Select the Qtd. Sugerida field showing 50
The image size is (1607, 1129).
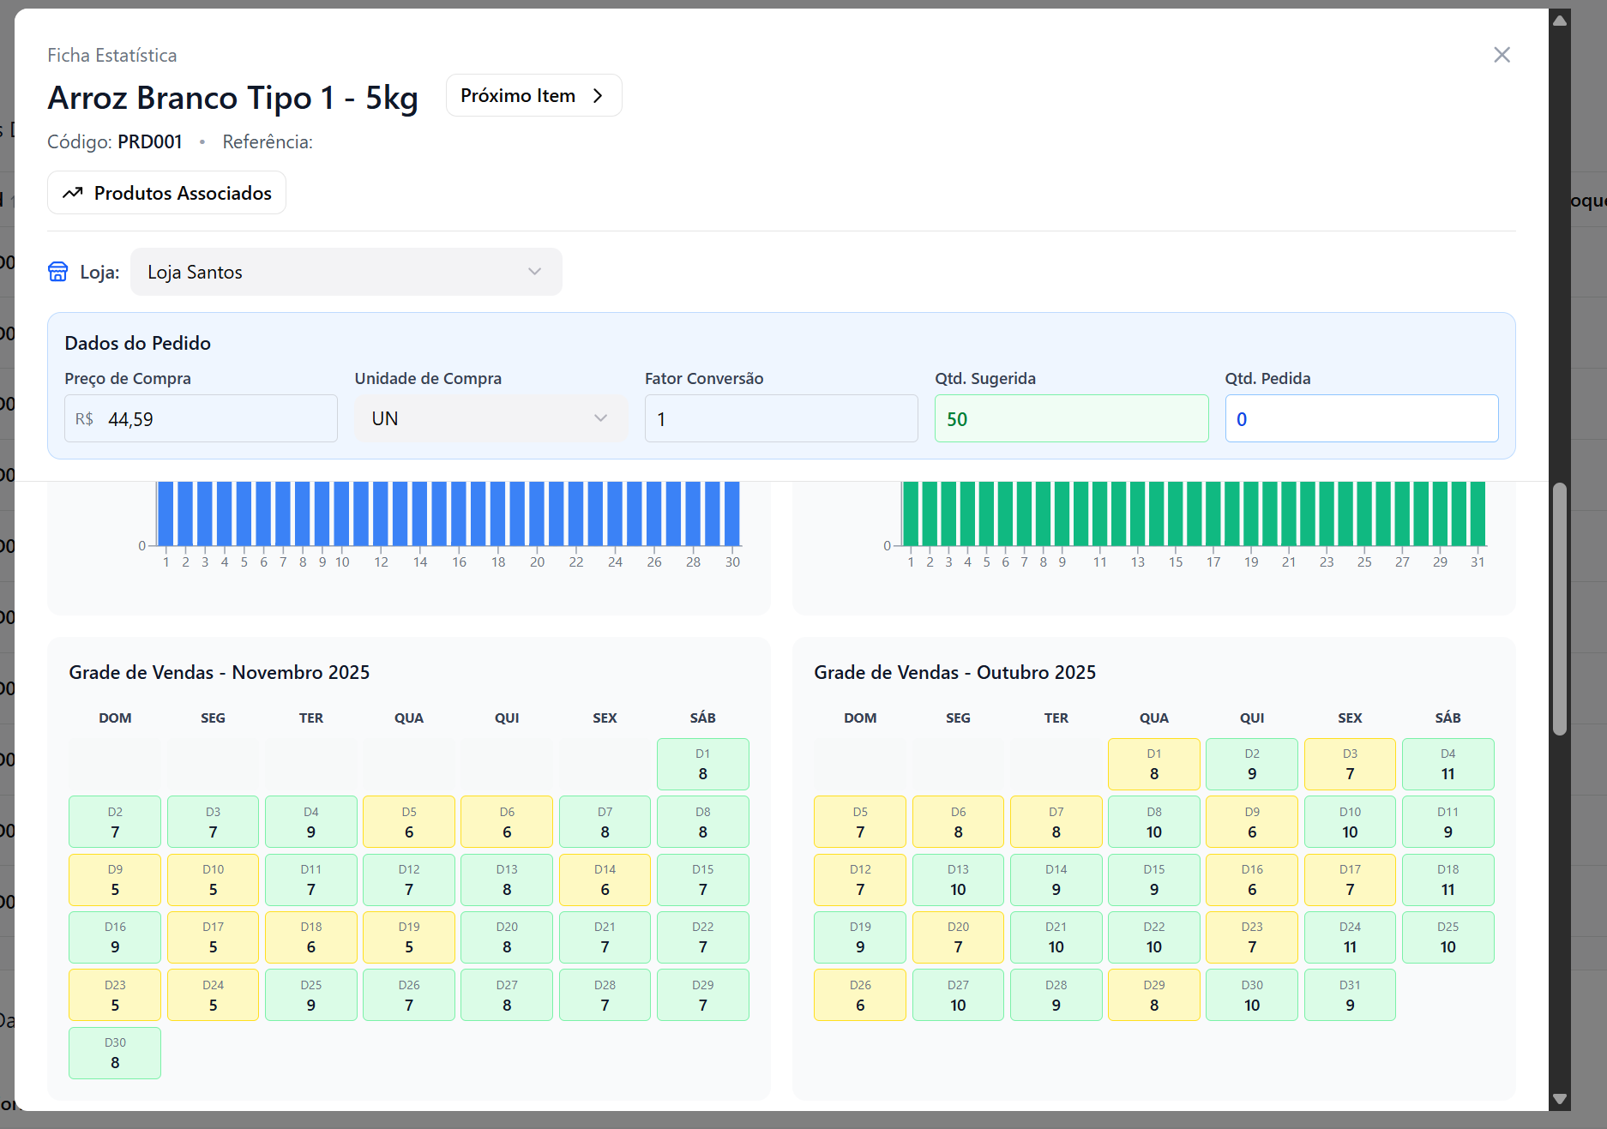[x=1071, y=418]
